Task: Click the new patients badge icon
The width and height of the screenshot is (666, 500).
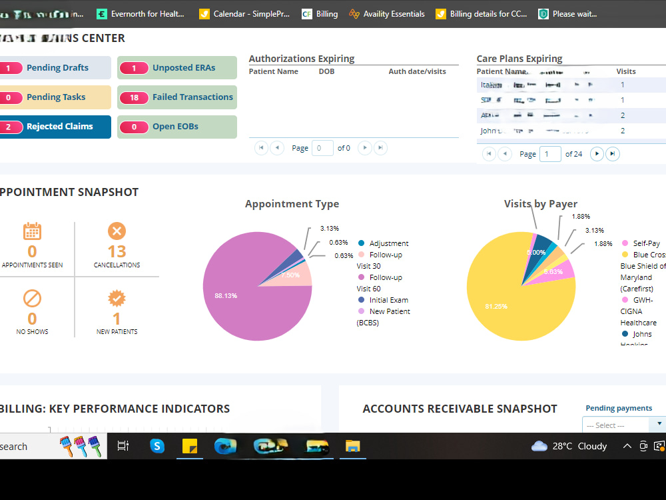Action: [117, 299]
